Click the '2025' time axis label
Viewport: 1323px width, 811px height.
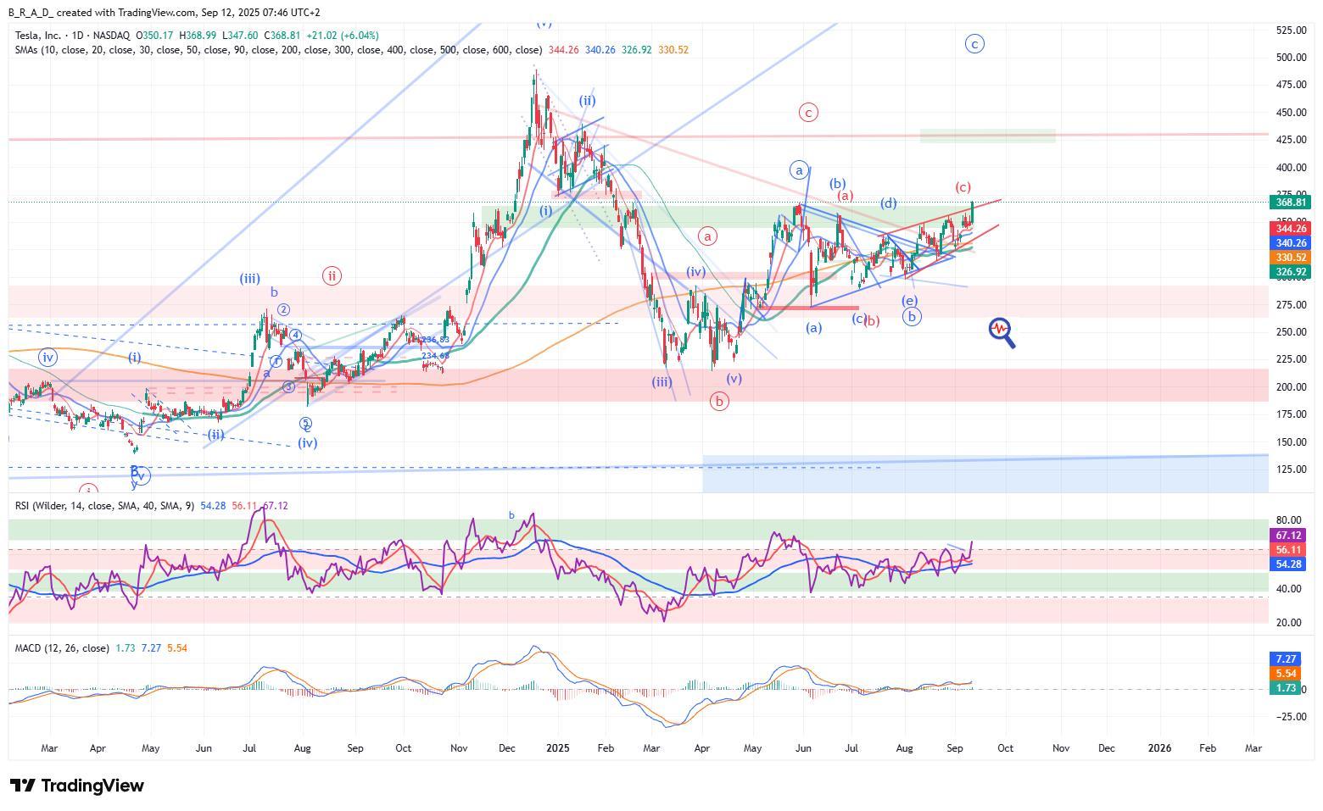coord(557,748)
